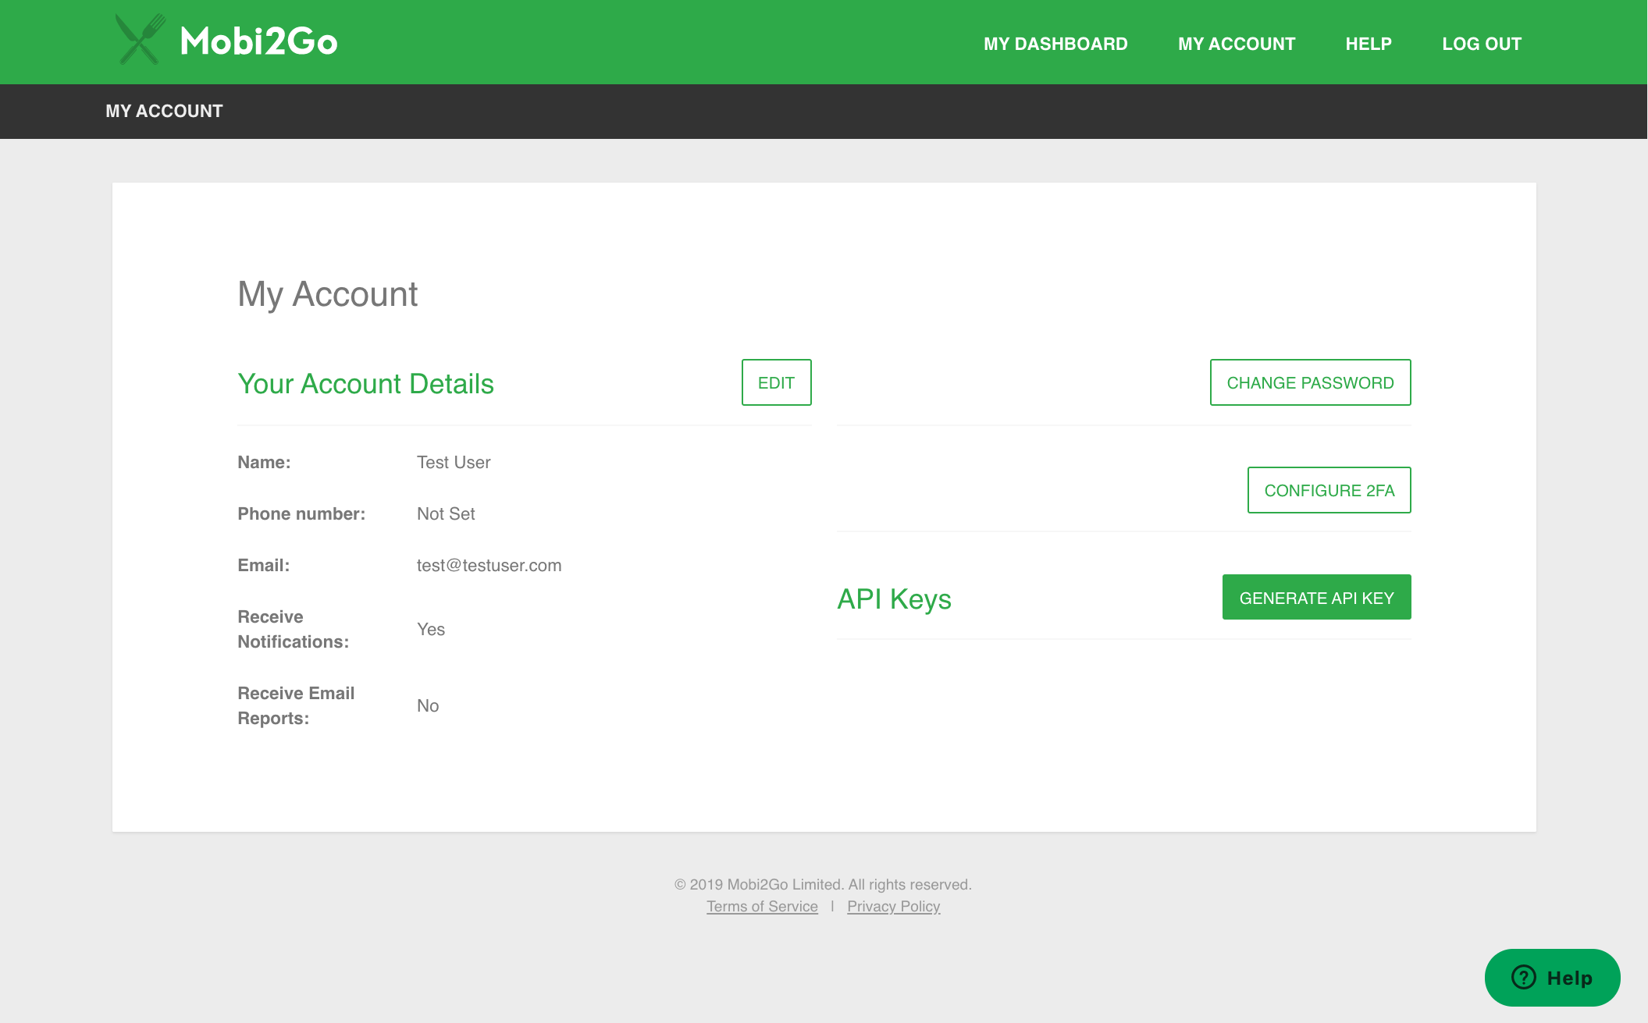This screenshot has height=1023, width=1648.
Task: Open the Terms of Service link
Action: coord(762,906)
